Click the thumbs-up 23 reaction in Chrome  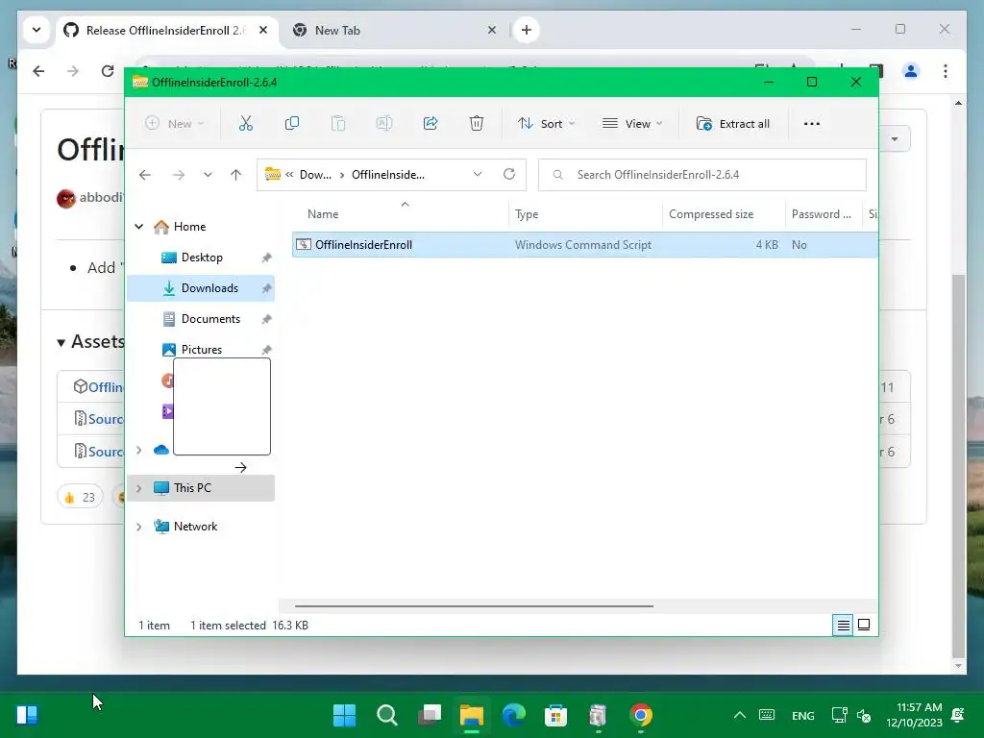(x=80, y=497)
